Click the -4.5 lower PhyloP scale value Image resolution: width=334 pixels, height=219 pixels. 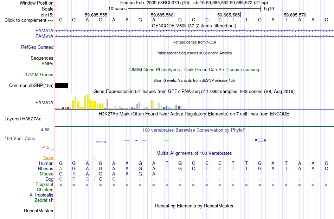pos(46,147)
